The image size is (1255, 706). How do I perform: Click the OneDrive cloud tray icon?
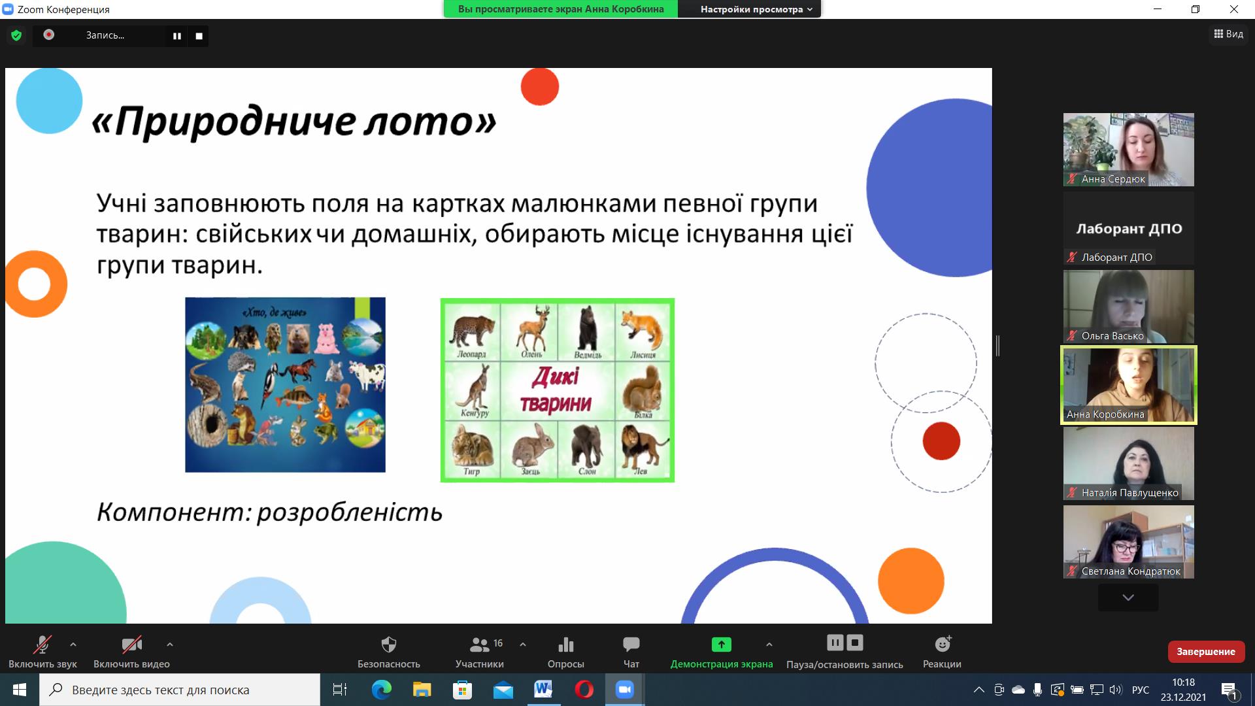tap(1018, 690)
